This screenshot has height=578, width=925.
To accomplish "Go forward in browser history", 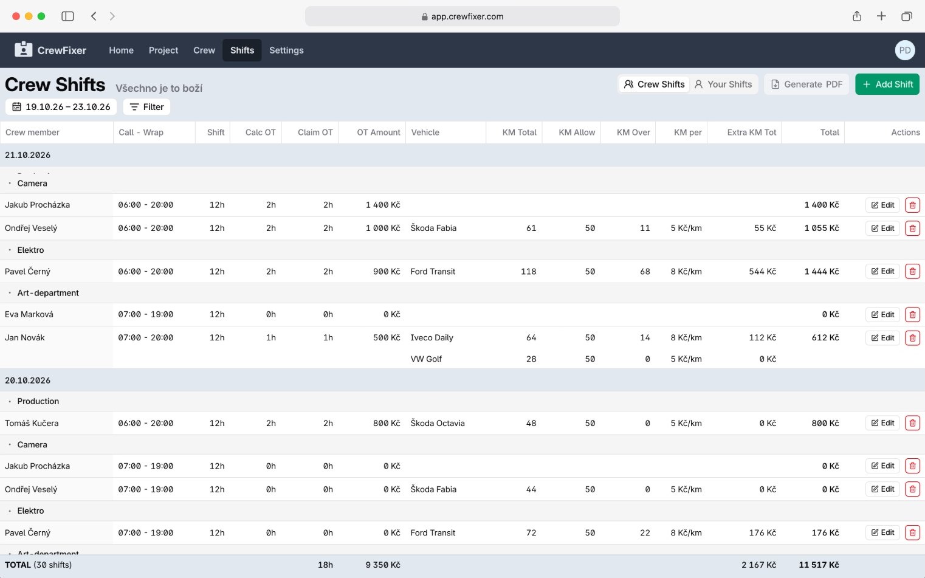I will coord(112,16).
